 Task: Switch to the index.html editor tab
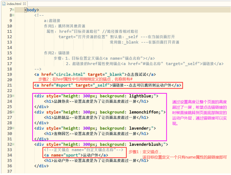[x=14, y=4]
